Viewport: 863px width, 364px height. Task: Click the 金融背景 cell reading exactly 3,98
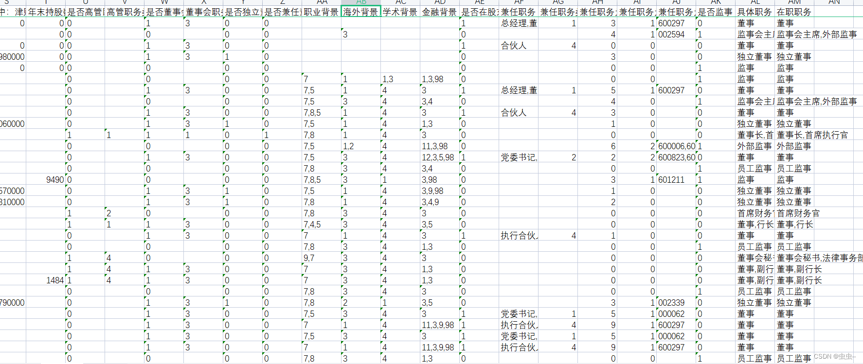(440, 180)
